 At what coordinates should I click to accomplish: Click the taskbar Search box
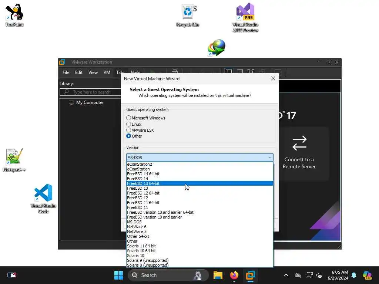168,275
